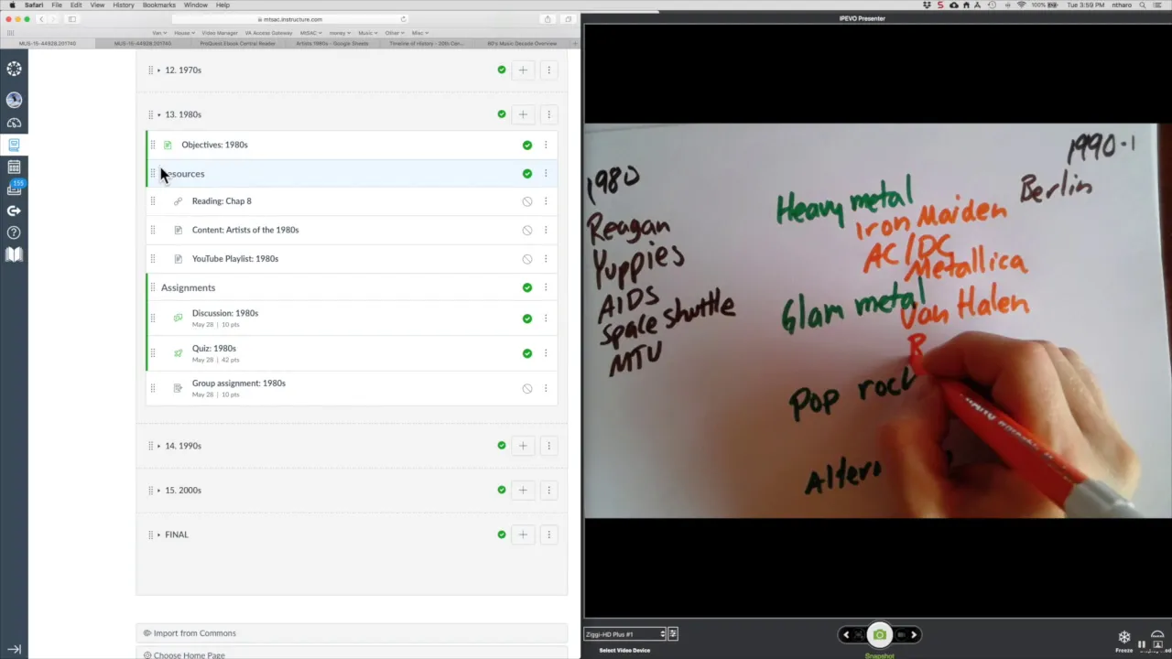Open the Help question mark icon
This screenshot has height=659, width=1172.
click(x=14, y=232)
